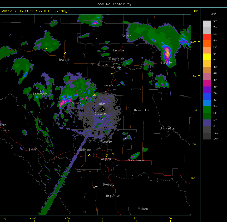Click the Calgary city label

(x=105, y=159)
